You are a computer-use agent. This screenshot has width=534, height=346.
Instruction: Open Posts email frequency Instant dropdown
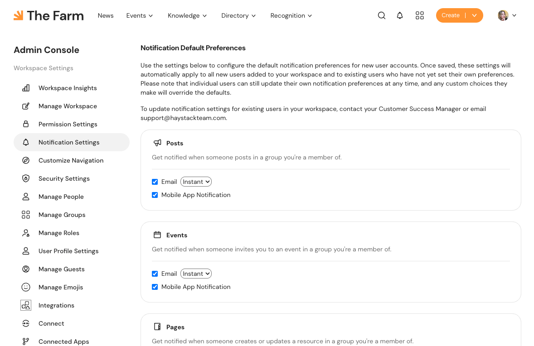point(196,182)
